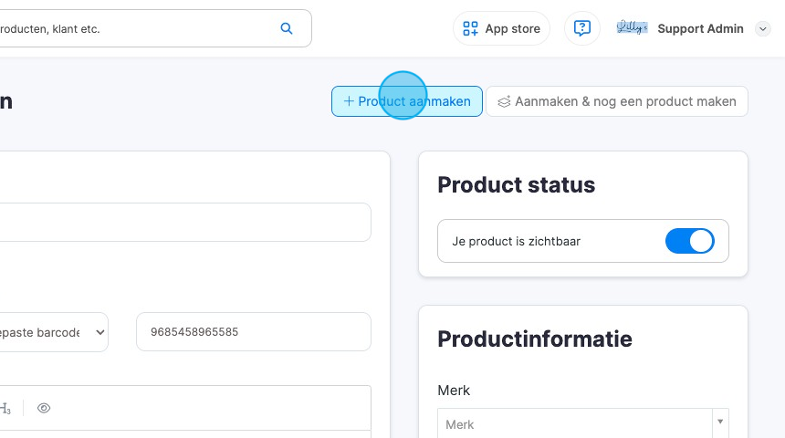Click inside the description editor area
Screen dimensions: 785x438
183,433
